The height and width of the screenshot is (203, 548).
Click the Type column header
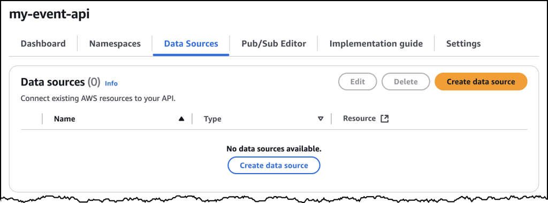tap(212, 119)
